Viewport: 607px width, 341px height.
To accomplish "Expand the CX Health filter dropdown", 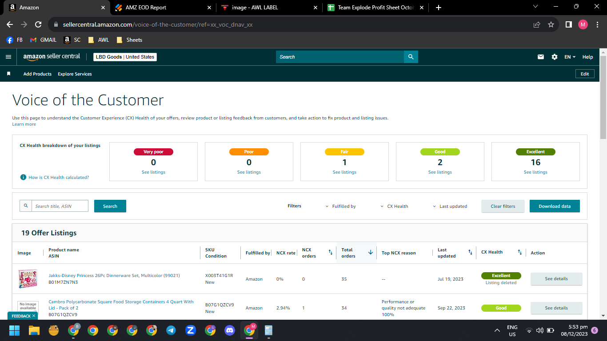I will (394, 206).
